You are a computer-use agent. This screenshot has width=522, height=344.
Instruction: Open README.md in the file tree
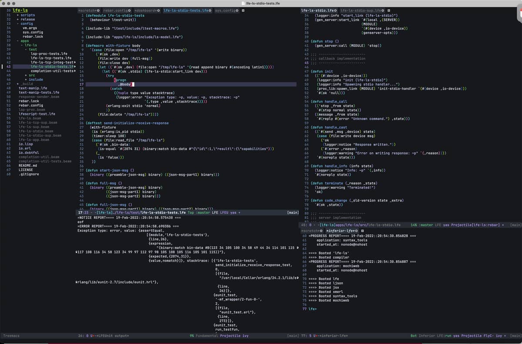coord(28,165)
